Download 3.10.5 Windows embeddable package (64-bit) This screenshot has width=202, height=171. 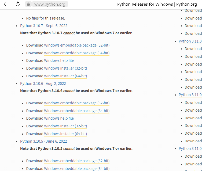[x=77, y=169]
